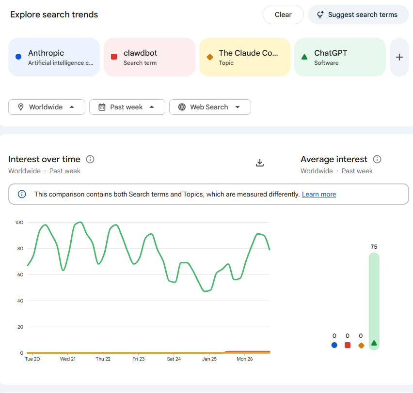Click the Jan 25 axis label
The height and width of the screenshot is (393, 413).
pos(209,359)
